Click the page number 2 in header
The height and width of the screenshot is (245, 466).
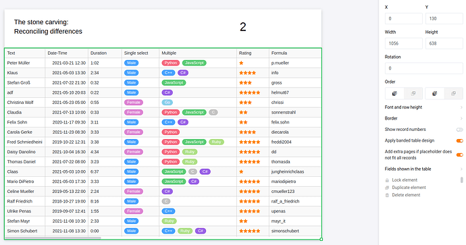point(243,27)
